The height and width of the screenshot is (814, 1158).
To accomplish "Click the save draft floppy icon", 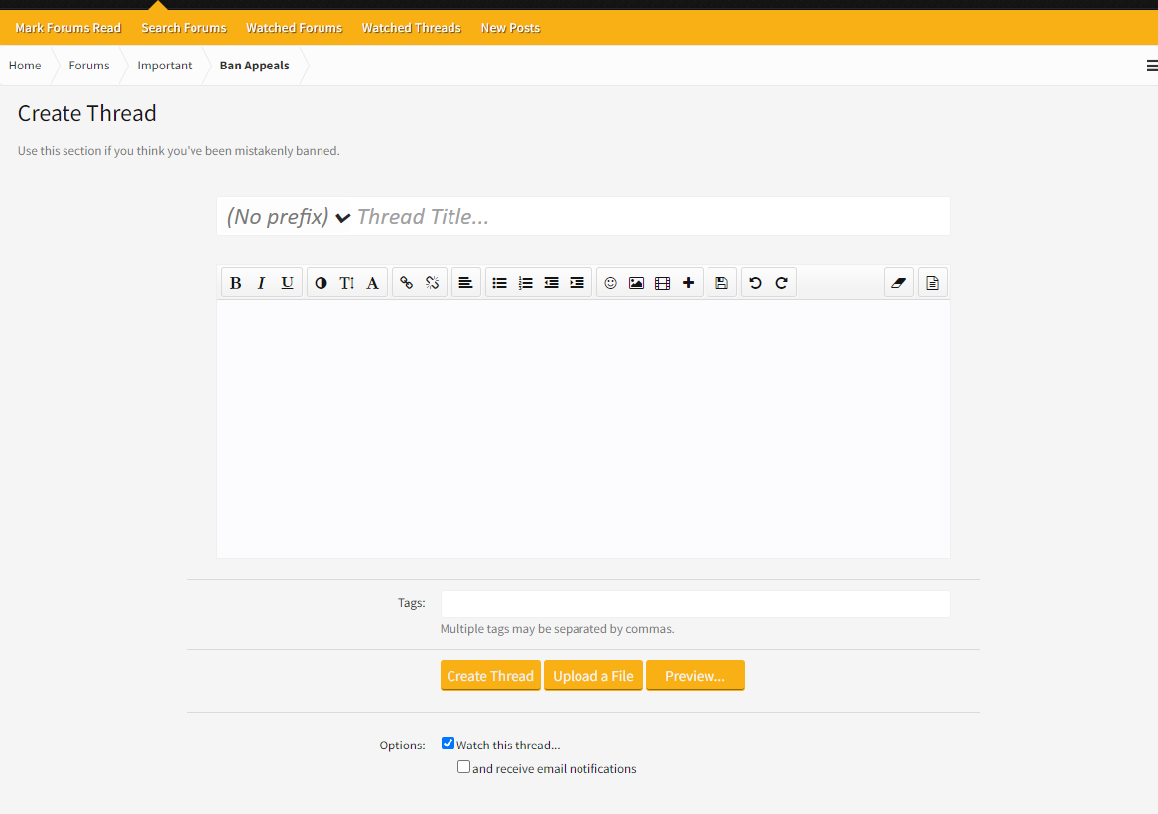I will click(x=722, y=283).
